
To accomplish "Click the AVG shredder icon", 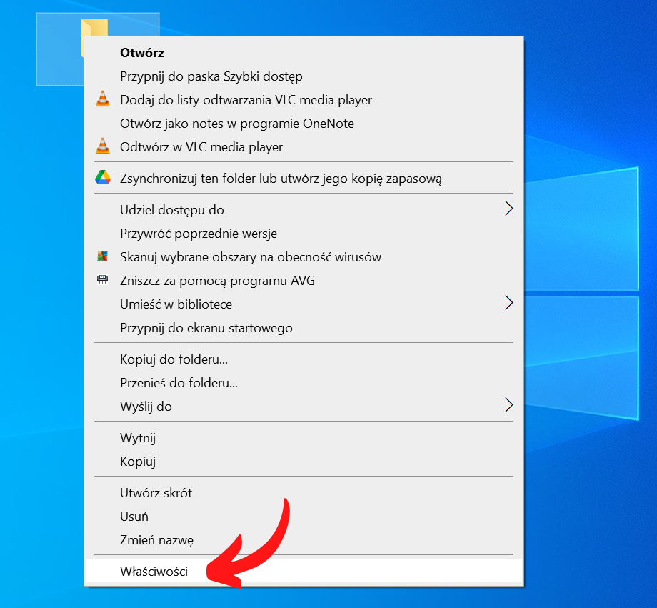I will click(x=103, y=279).
